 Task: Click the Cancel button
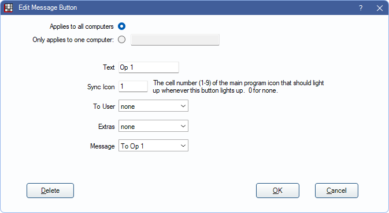click(336, 191)
